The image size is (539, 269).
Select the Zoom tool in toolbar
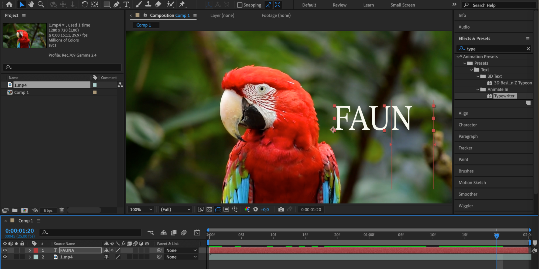coord(41,4)
